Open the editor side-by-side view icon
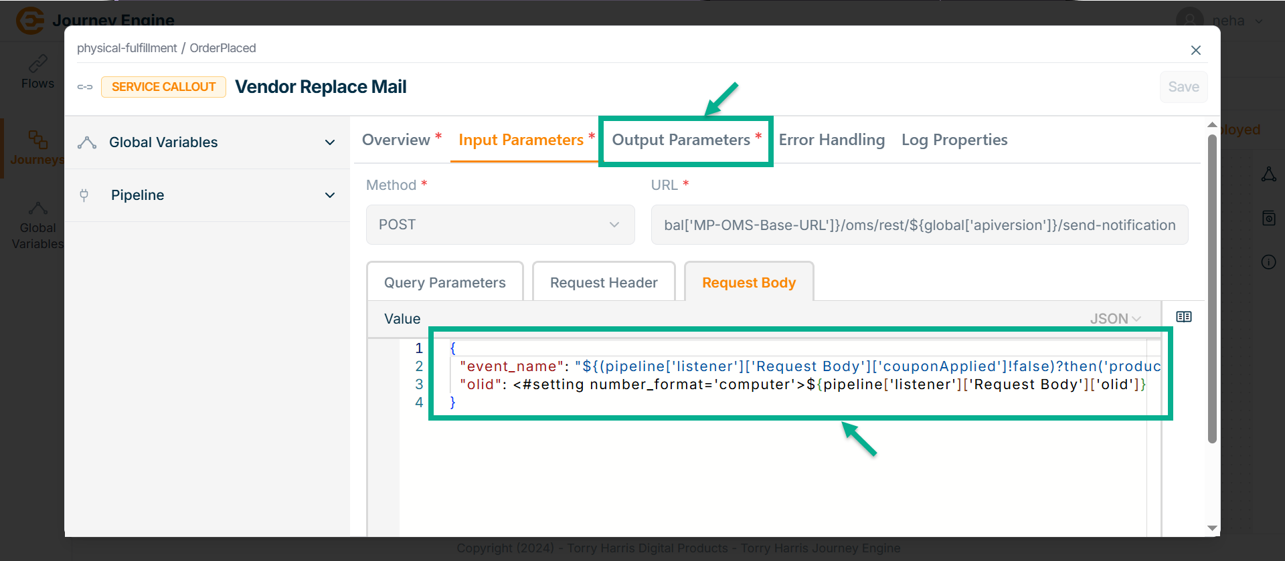Viewport: 1285px width, 561px height. [x=1183, y=317]
